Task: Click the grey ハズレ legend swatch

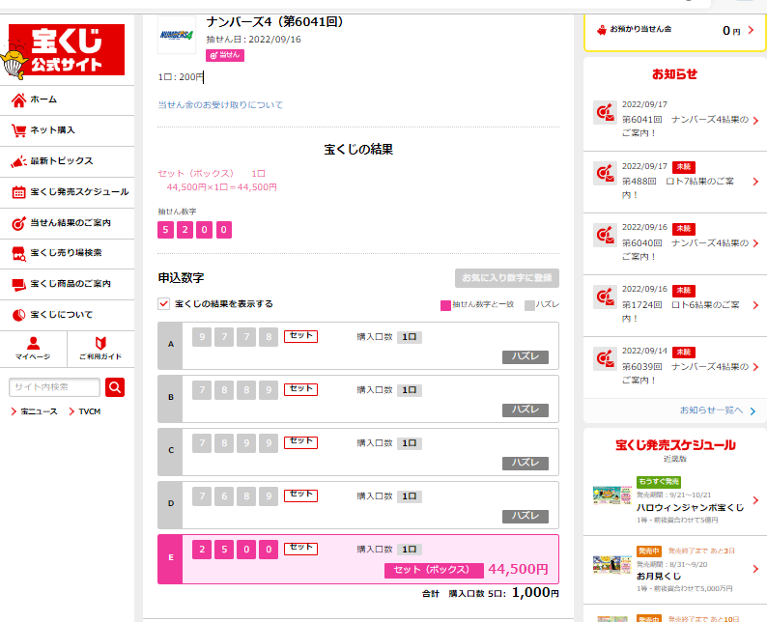Action: coord(529,305)
